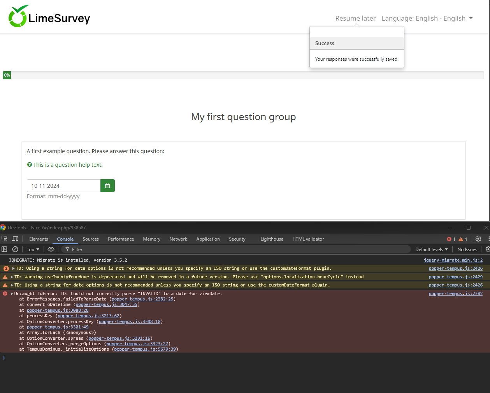
Task: Switch to the Network tab
Action: (178, 239)
